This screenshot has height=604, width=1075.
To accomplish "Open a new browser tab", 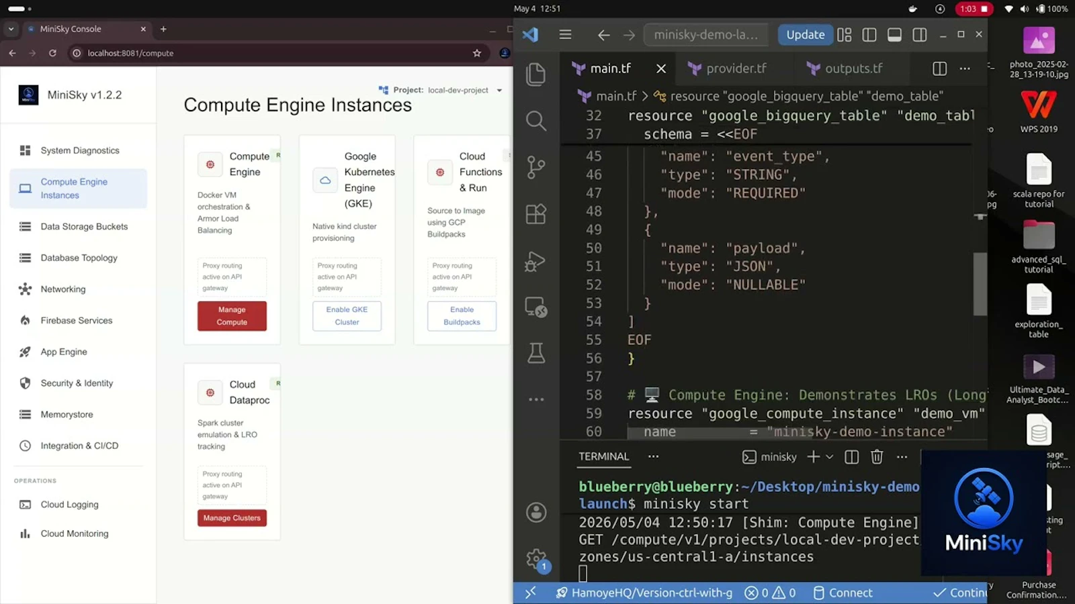I will pos(163,29).
